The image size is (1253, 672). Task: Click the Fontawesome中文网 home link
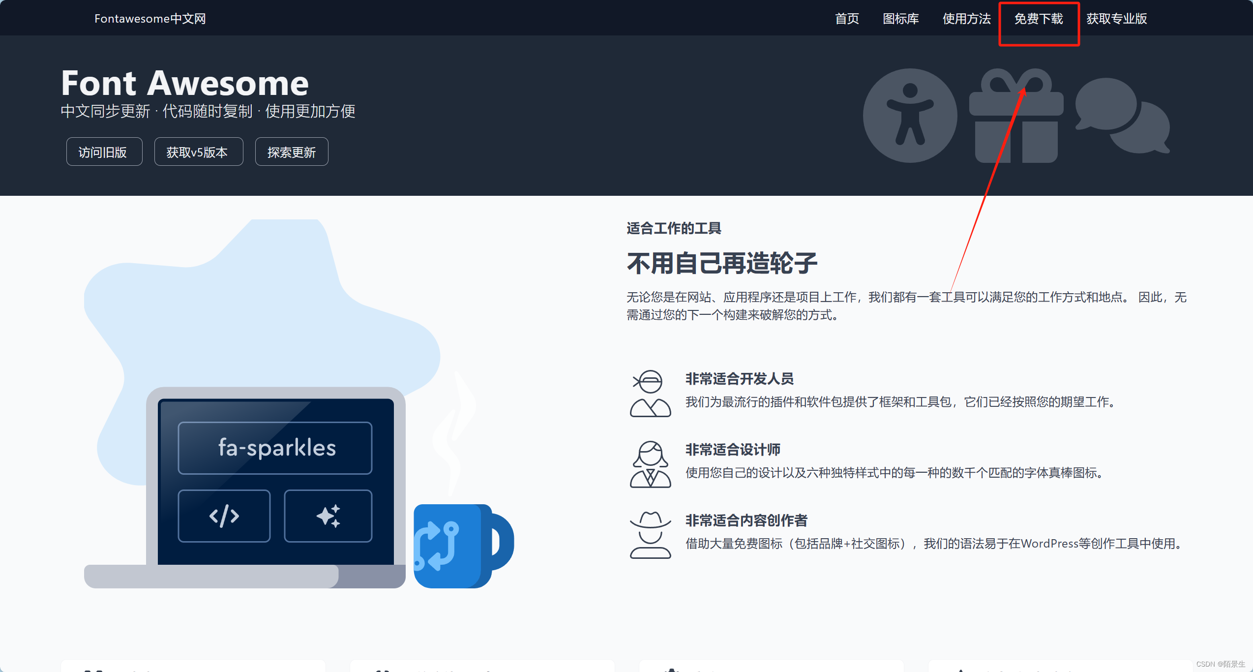[150, 18]
